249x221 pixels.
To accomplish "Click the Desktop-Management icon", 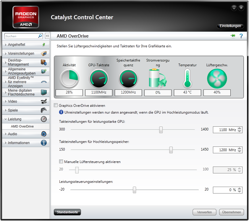I will (x=44, y=62).
